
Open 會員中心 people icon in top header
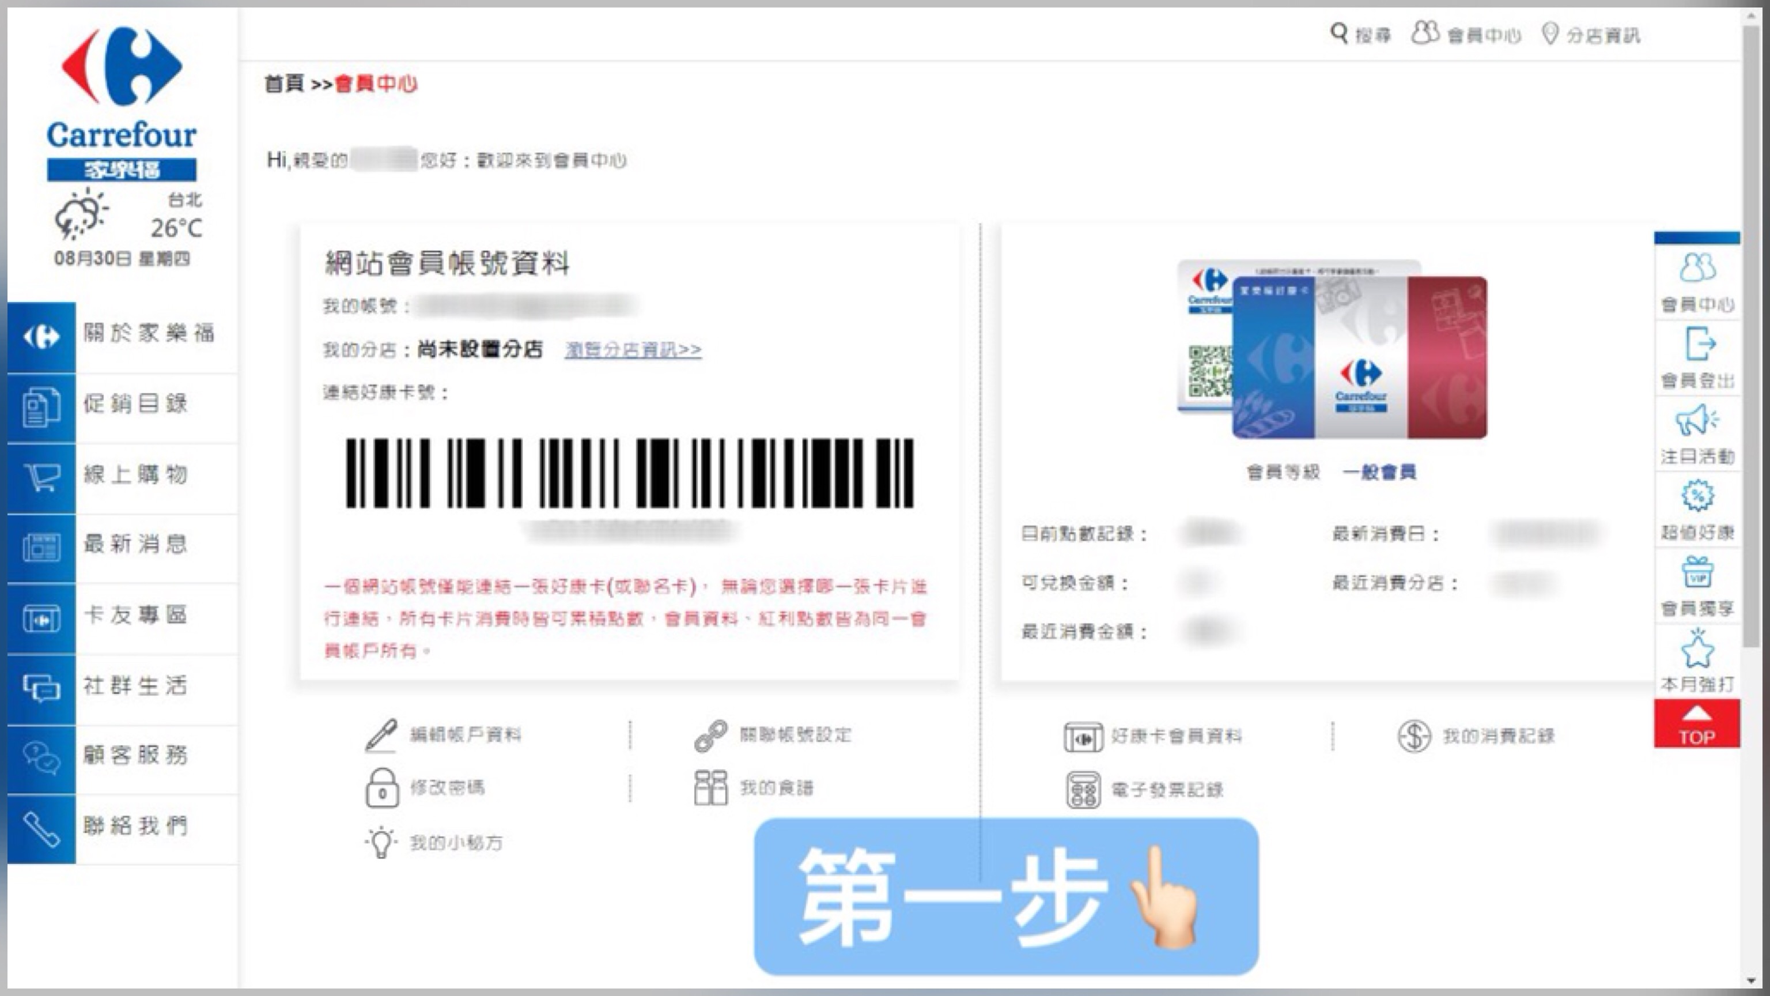[x=1425, y=32]
